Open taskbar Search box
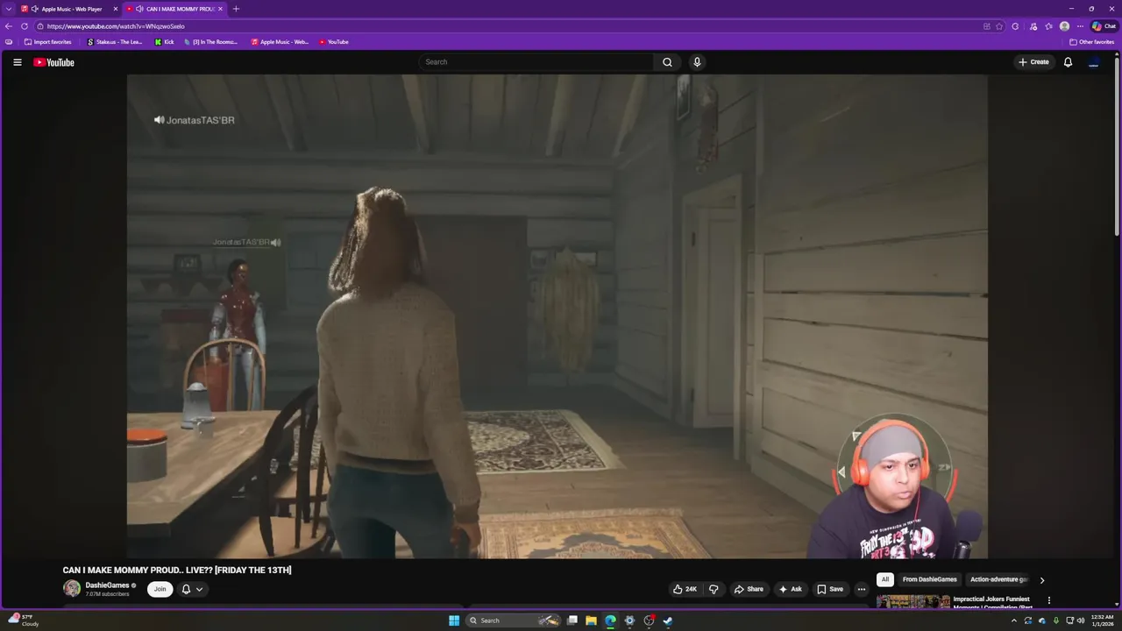The height and width of the screenshot is (631, 1122). pyautogui.click(x=512, y=620)
